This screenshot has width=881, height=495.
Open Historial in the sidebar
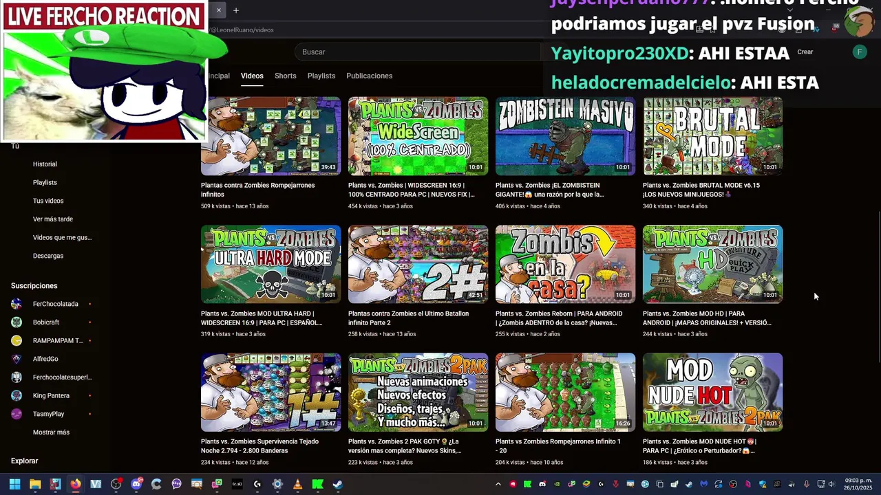pyautogui.click(x=45, y=164)
